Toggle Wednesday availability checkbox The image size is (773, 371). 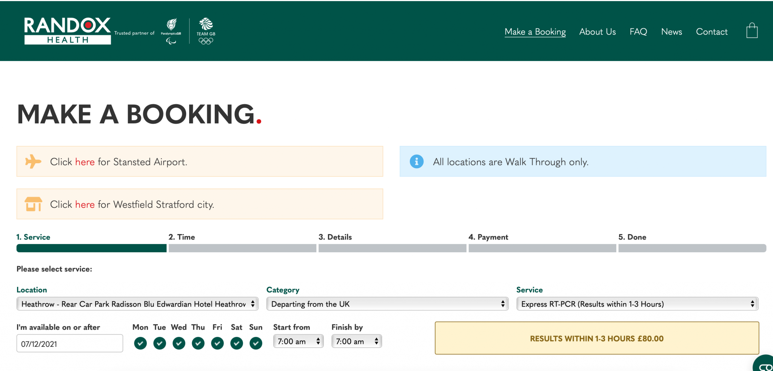pyautogui.click(x=179, y=343)
